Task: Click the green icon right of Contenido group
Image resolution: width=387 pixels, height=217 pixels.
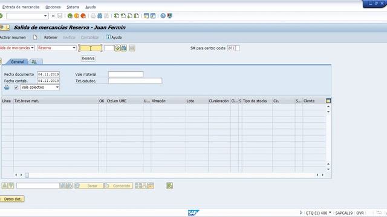Action: (169, 186)
